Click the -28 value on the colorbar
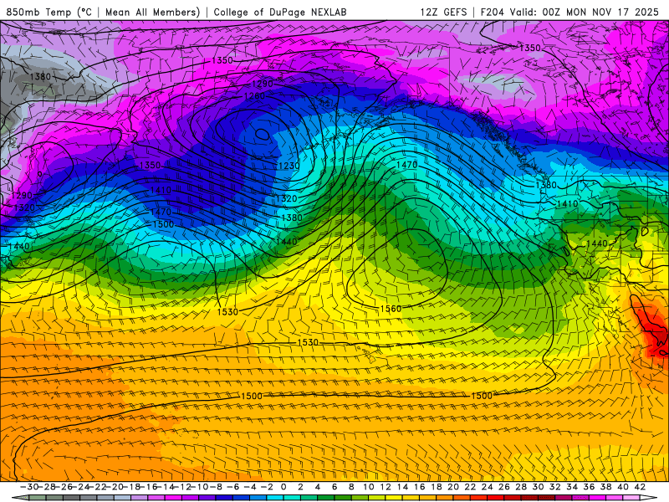 coord(47,487)
